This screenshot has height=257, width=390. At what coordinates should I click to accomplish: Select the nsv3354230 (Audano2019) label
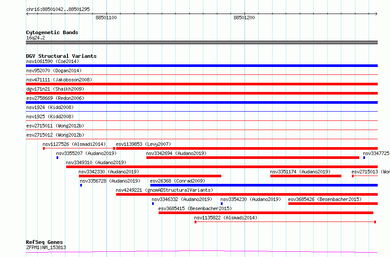pos(251,199)
